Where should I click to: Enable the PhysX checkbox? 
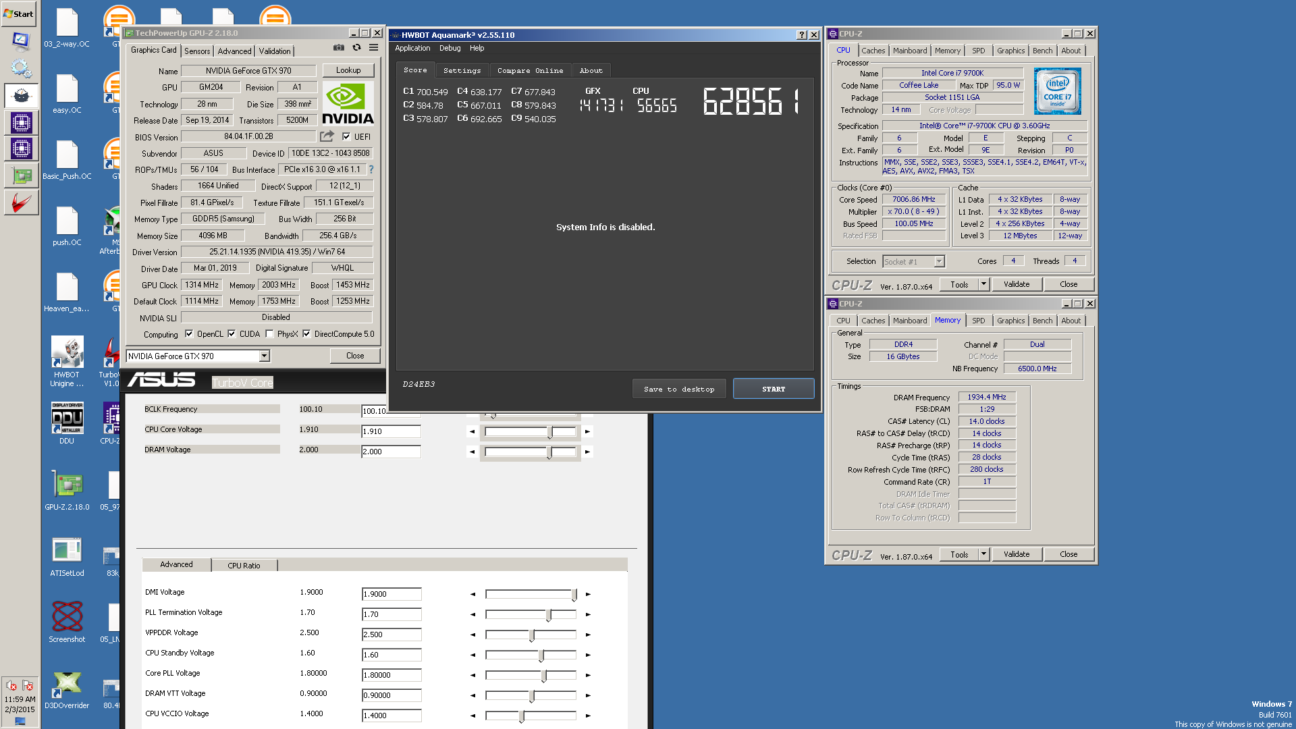269,333
